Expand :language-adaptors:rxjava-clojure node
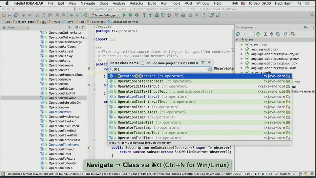The width and height of the screenshot is (316, 178). pyautogui.click(x=242, y=54)
